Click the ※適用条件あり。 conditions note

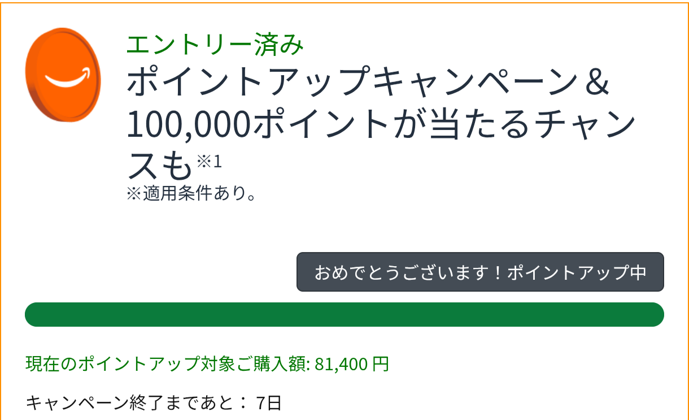point(192,194)
